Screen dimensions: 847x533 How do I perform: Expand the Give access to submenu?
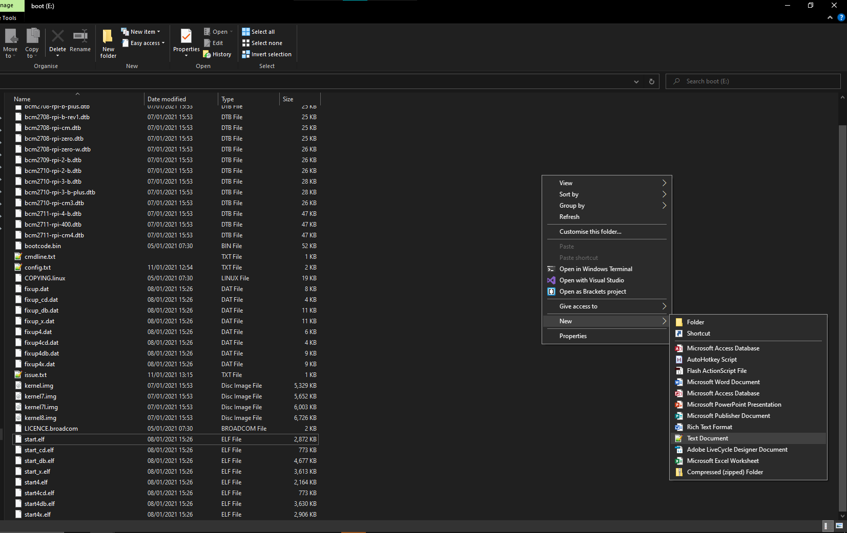(x=606, y=306)
